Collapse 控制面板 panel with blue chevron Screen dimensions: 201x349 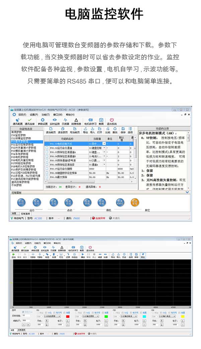187,192
